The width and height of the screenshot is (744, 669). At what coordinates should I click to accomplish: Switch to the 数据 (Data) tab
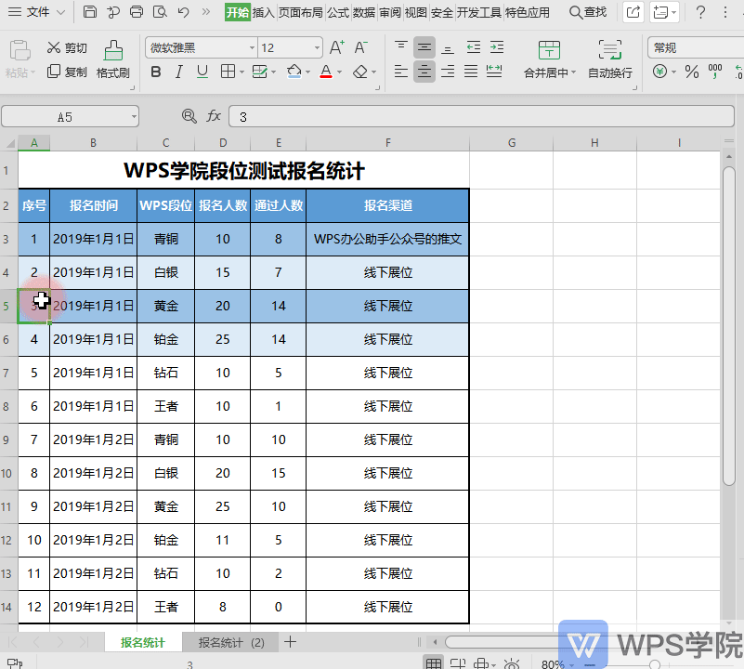364,12
